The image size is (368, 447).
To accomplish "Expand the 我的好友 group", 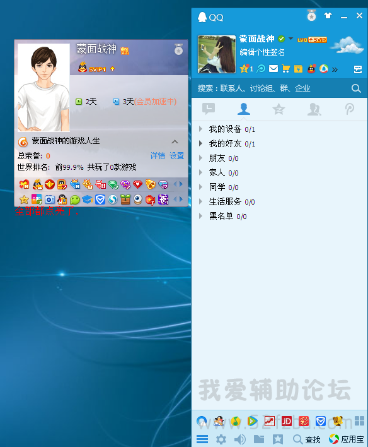I will (x=200, y=143).
